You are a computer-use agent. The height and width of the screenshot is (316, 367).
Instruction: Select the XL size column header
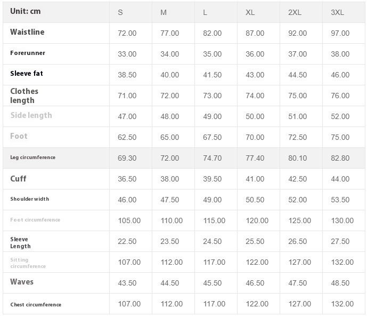pyautogui.click(x=250, y=12)
